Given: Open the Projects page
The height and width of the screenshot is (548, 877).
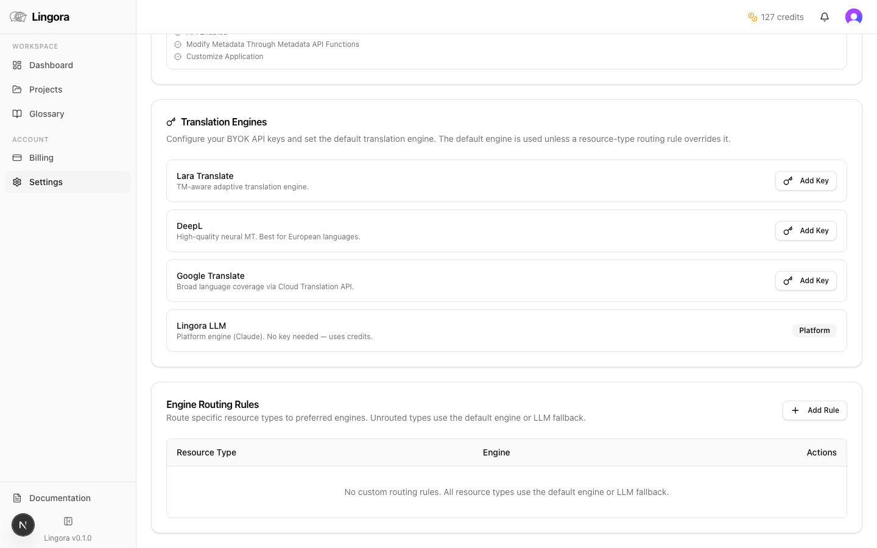Looking at the screenshot, I should pos(46,90).
